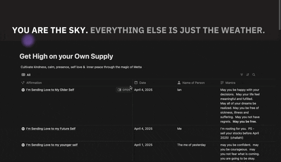Open database search with magnifier icon
This screenshot has height=162, width=281.
click(x=254, y=75)
